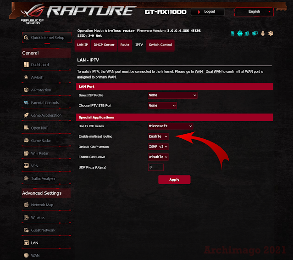This screenshot has width=293, height=260.
Task: Switch to the Switch Control tab
Action: tap(160, 45)
